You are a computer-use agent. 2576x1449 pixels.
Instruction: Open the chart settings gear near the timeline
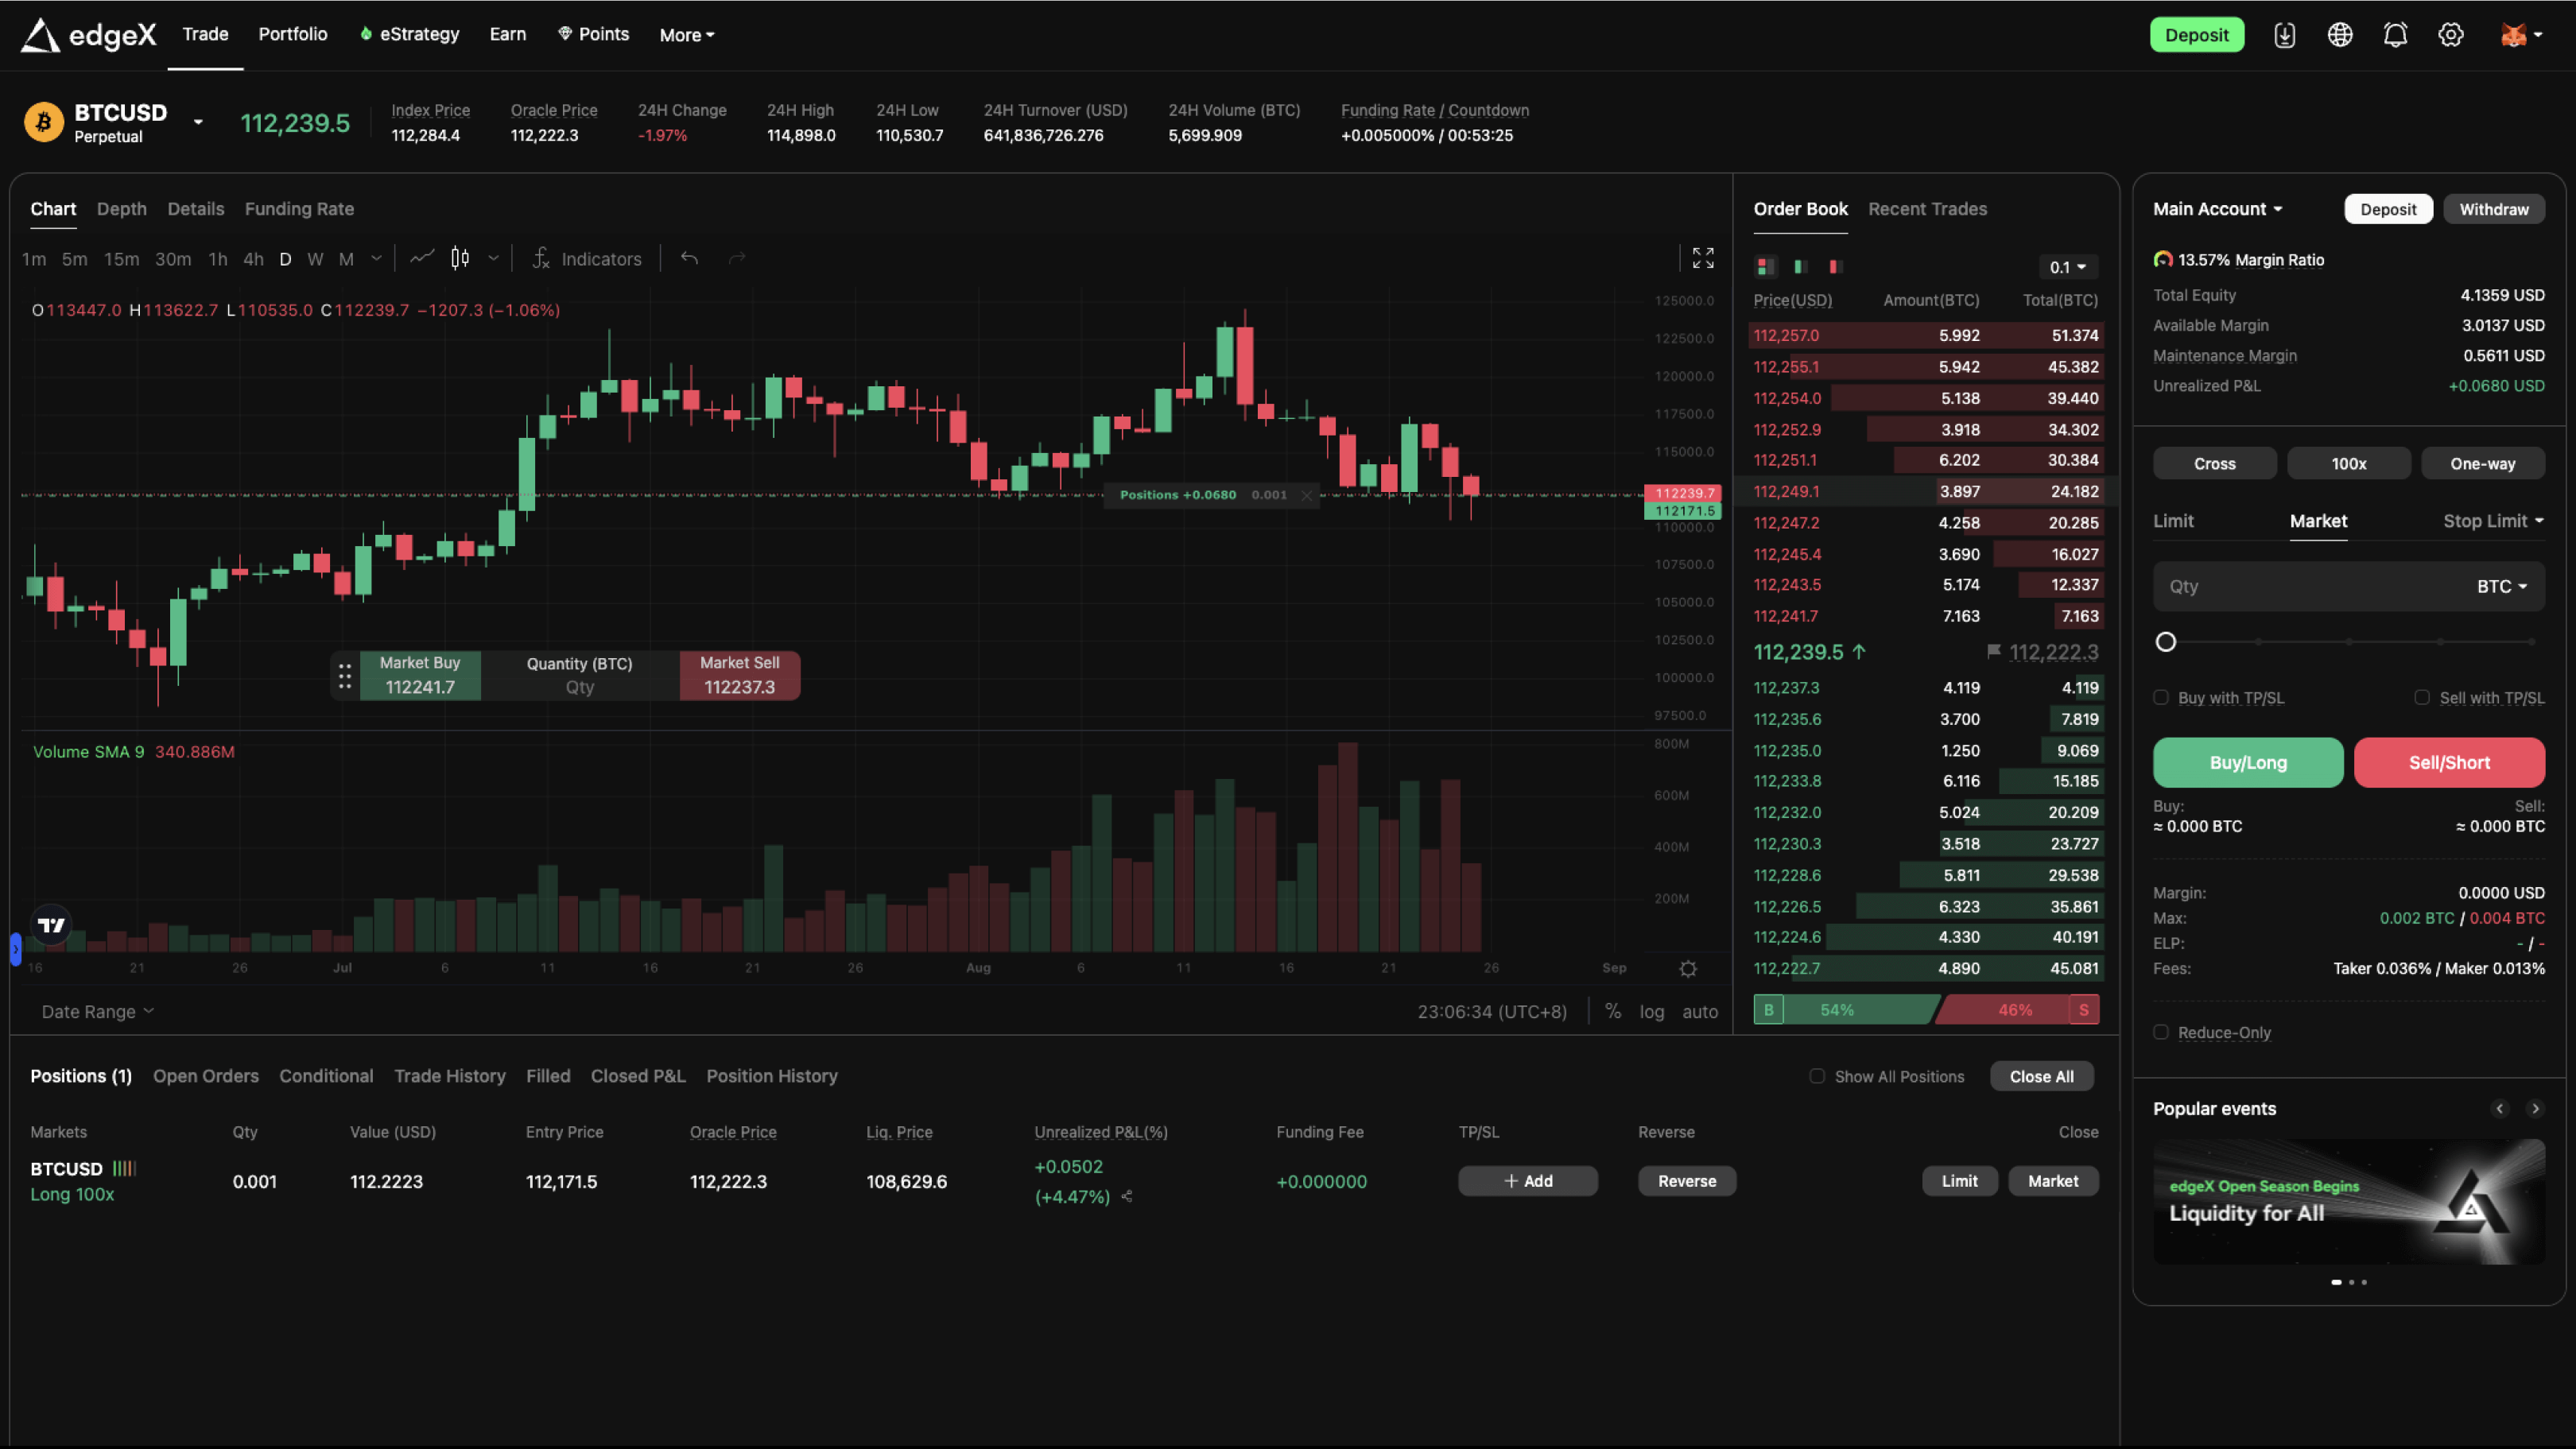[x=1688, y=968]
